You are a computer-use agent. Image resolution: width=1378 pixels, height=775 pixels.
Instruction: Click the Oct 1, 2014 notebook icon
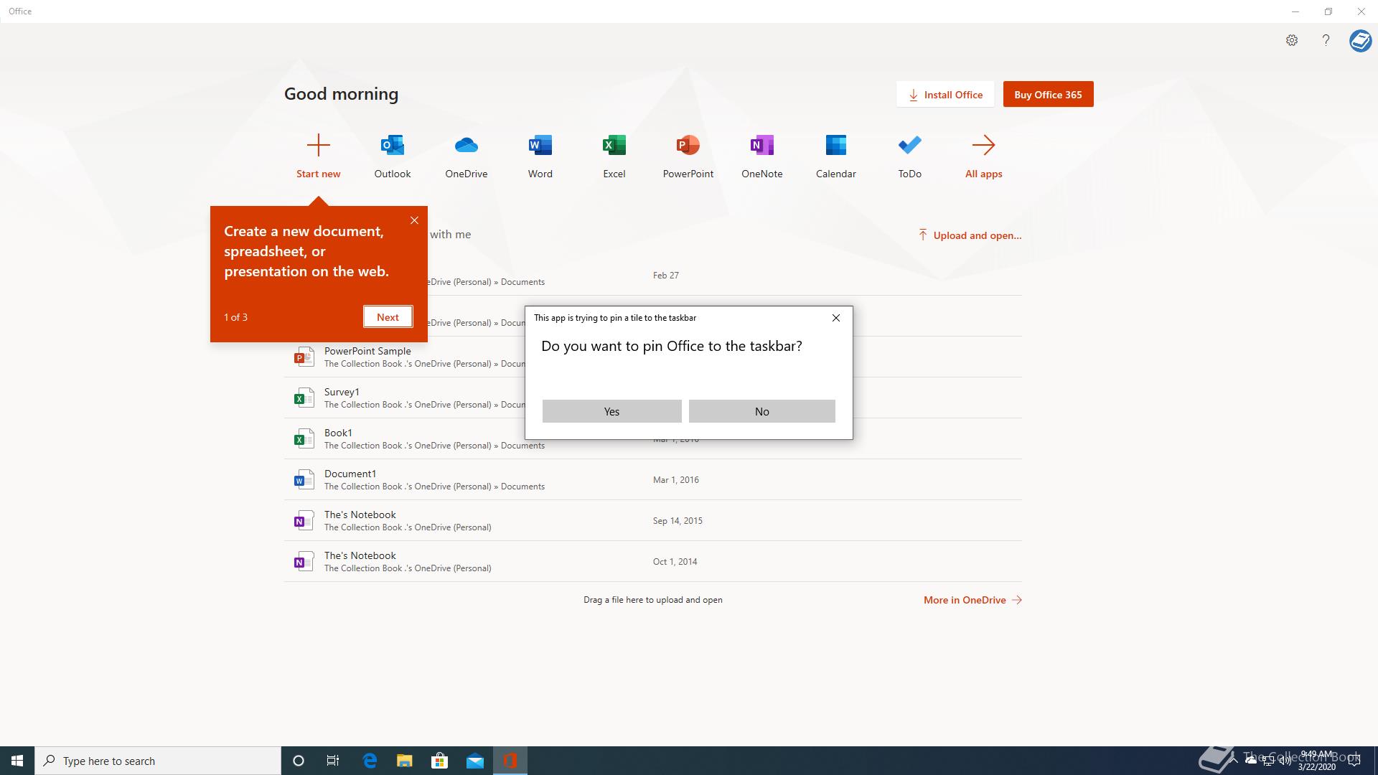point(304,561)
